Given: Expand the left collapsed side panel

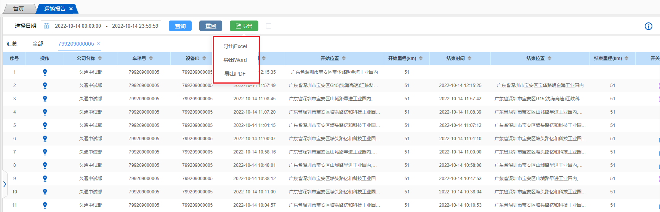Looking at the screenshot, I should click(5, 184).
